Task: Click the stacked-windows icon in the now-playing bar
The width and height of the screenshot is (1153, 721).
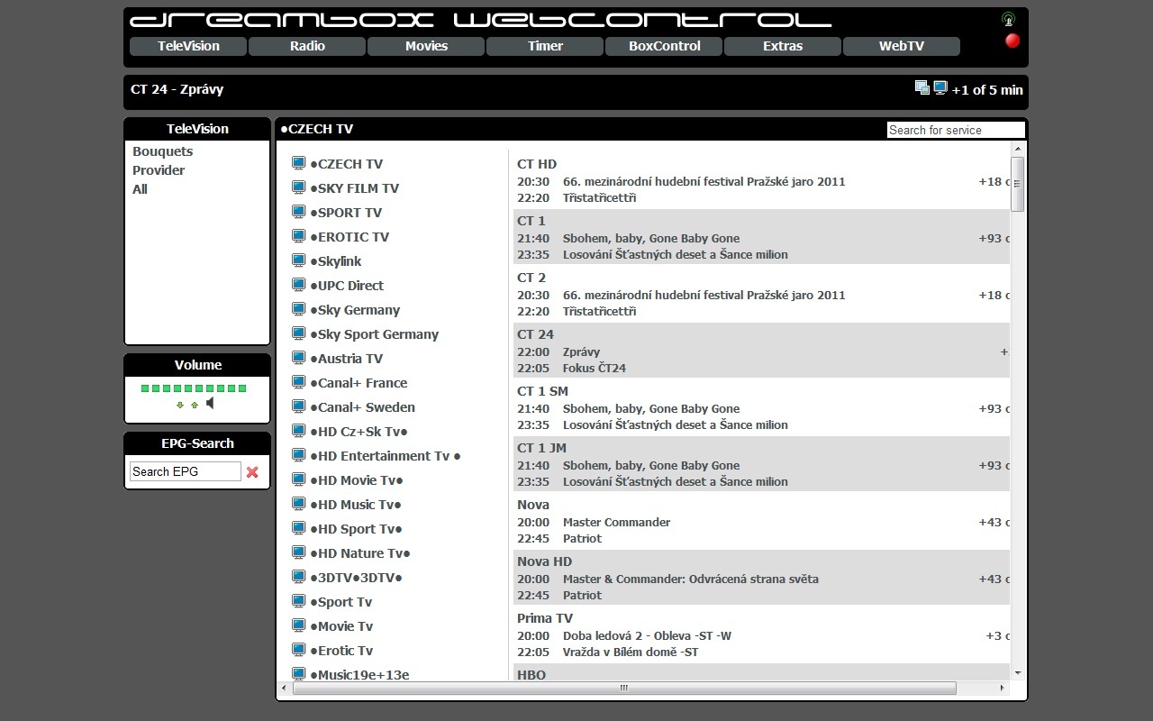Action: (922, 87)
